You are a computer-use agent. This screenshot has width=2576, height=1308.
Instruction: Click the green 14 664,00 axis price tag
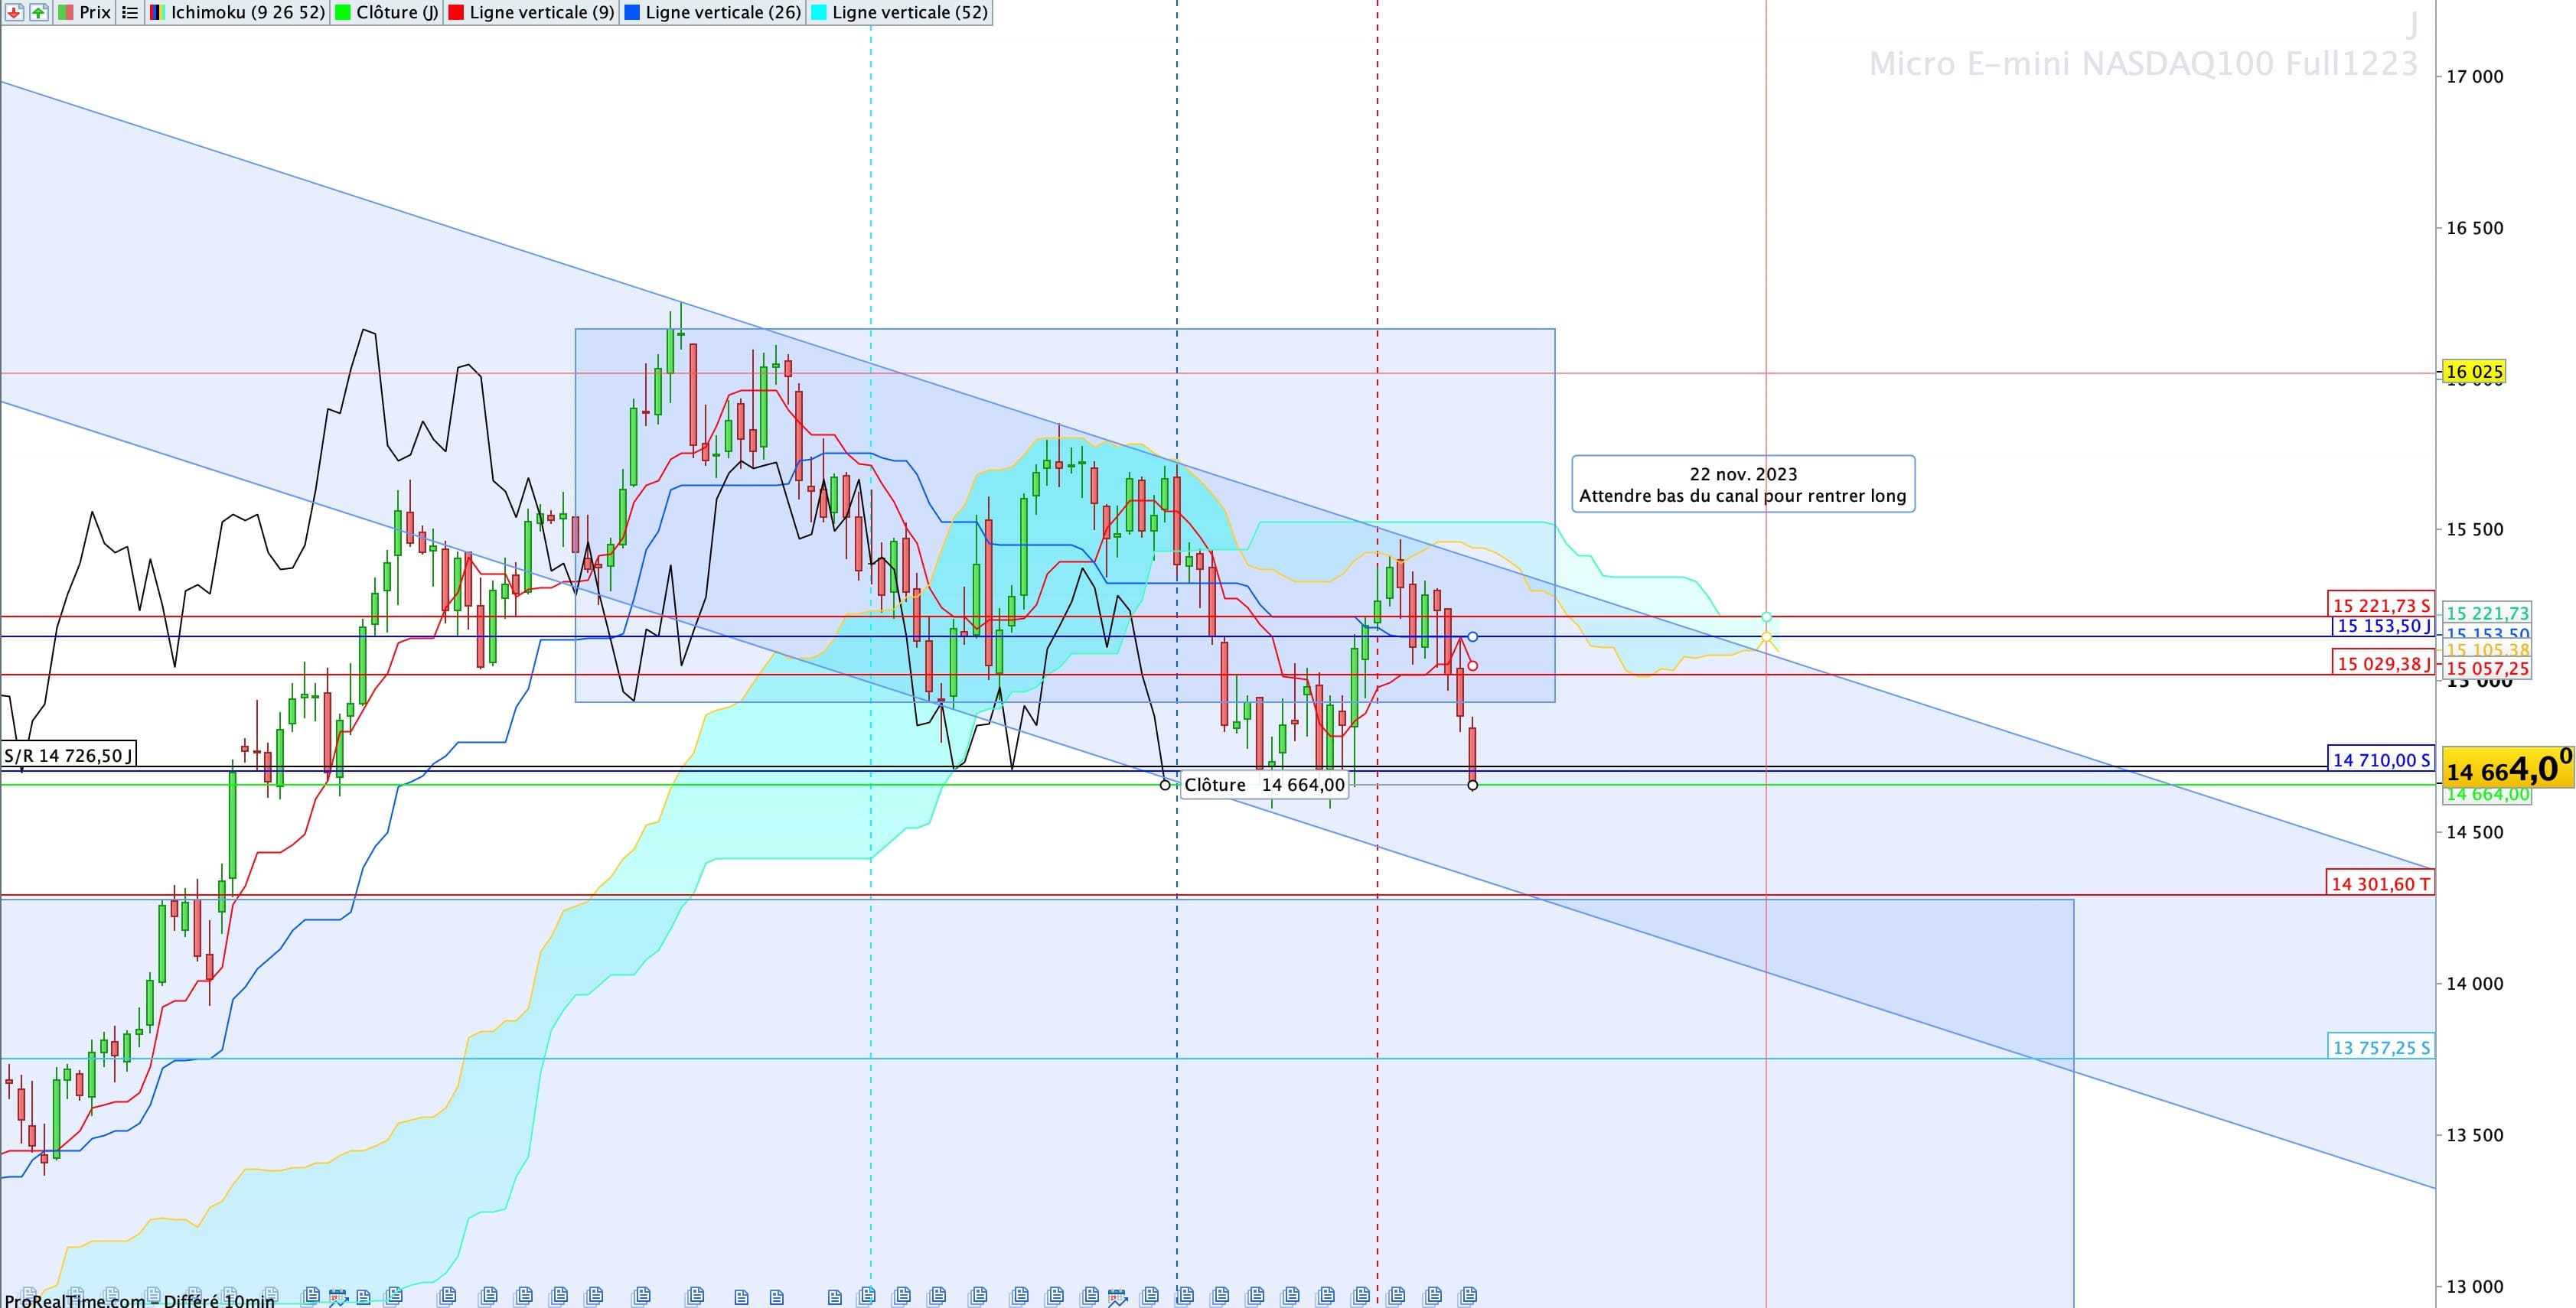pos(2487,795)
